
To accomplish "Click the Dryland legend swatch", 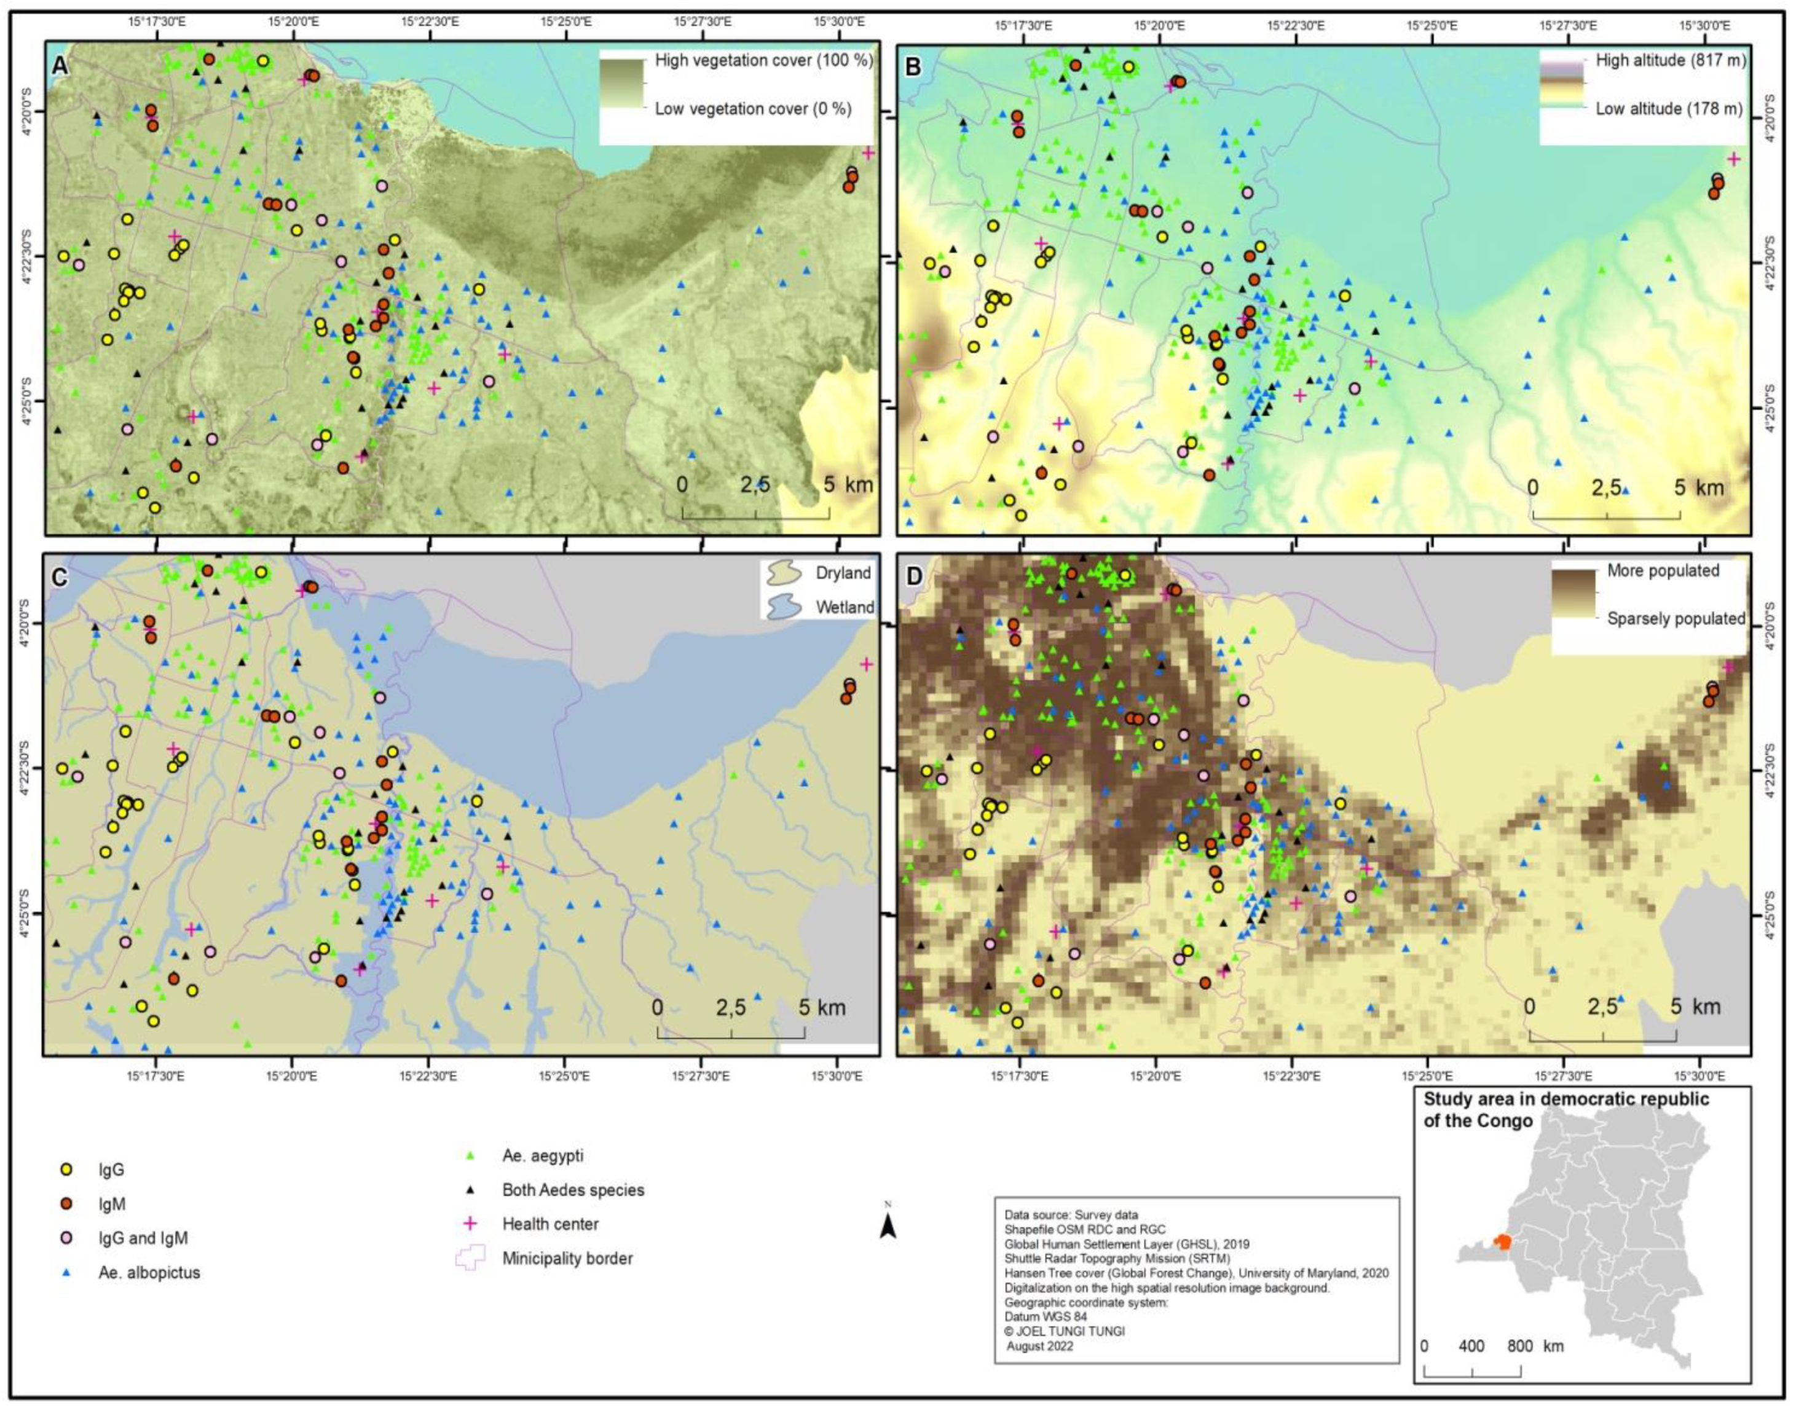I will [783, 573].
